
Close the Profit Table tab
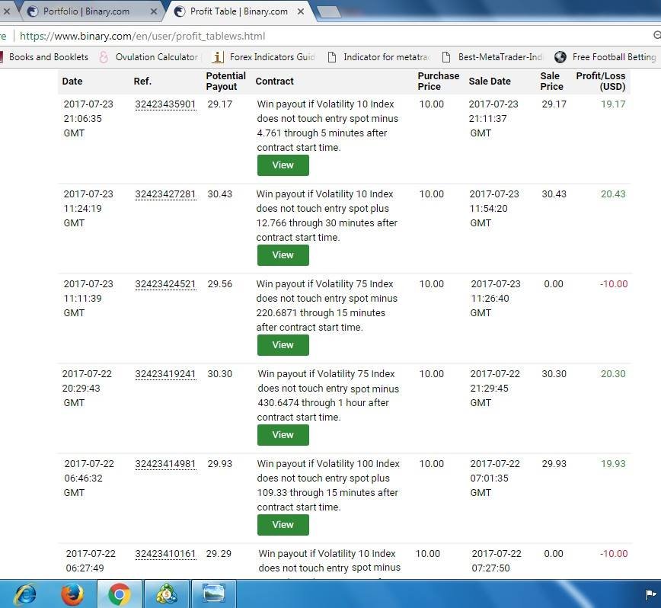point(301,11)
